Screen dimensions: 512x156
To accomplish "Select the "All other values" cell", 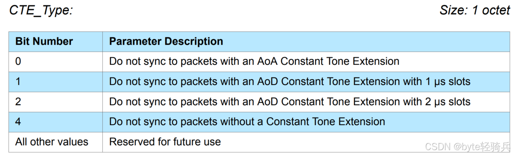I will click(x=52, y=142).
